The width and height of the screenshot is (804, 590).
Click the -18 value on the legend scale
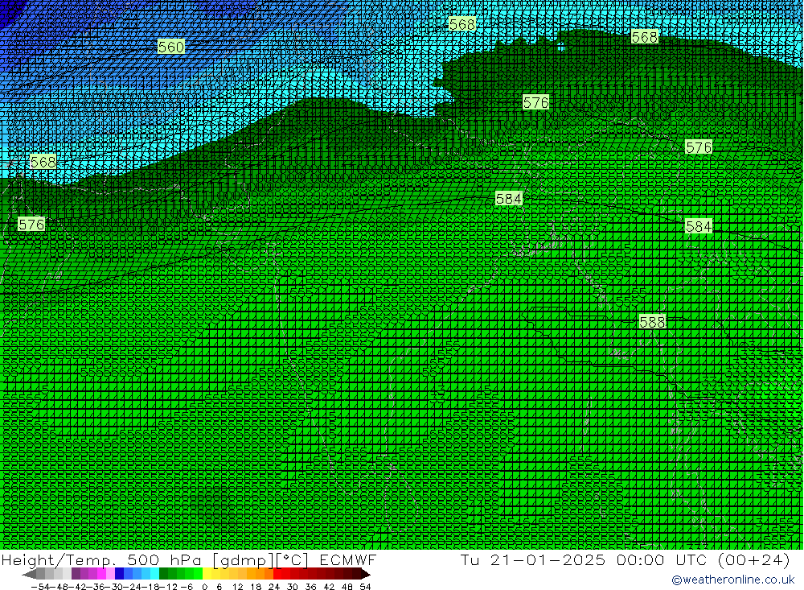click(x=151, y=587)
